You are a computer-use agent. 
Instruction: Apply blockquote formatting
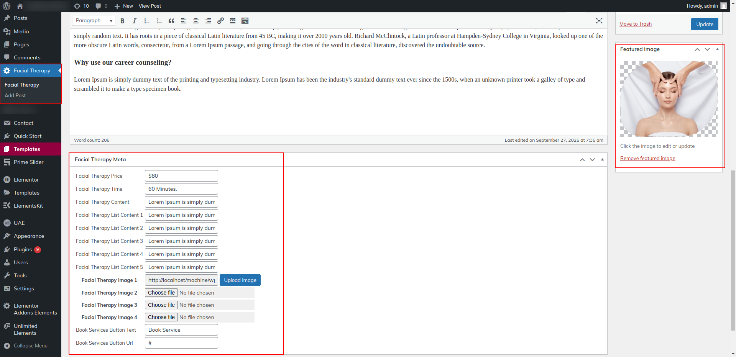pos(171,21)
